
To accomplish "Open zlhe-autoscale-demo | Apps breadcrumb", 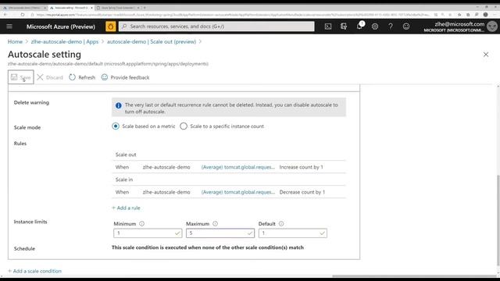I will pyautogui.click(x=65, y=41).
